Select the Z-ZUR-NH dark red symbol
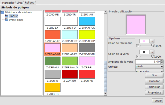The image size is (165, 105). (x=70, y=74)
